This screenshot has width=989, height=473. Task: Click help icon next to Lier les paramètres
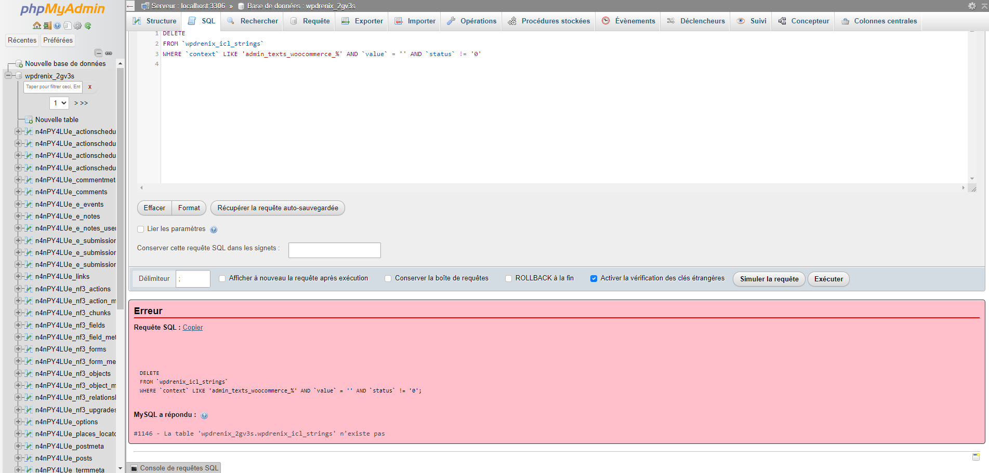pyautogui.click(x=214, y=229)
